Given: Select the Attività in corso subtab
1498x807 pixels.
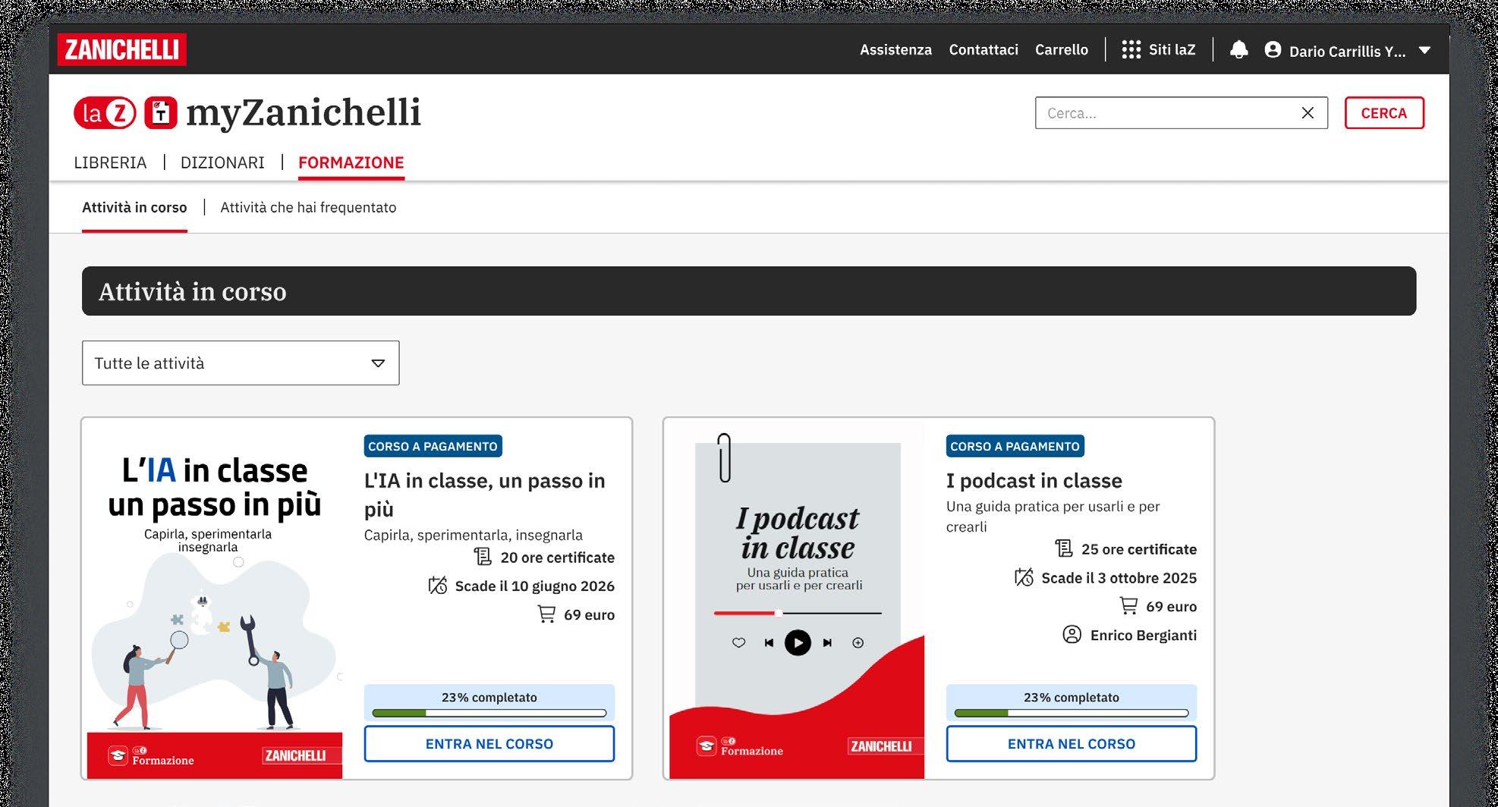Looking at the screenshot, I should tap(134, 207).
